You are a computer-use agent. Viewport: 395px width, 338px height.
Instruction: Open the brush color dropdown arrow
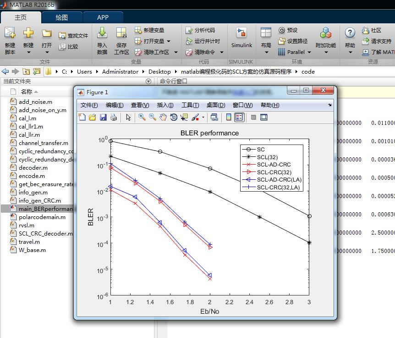[x=203, y=117]
